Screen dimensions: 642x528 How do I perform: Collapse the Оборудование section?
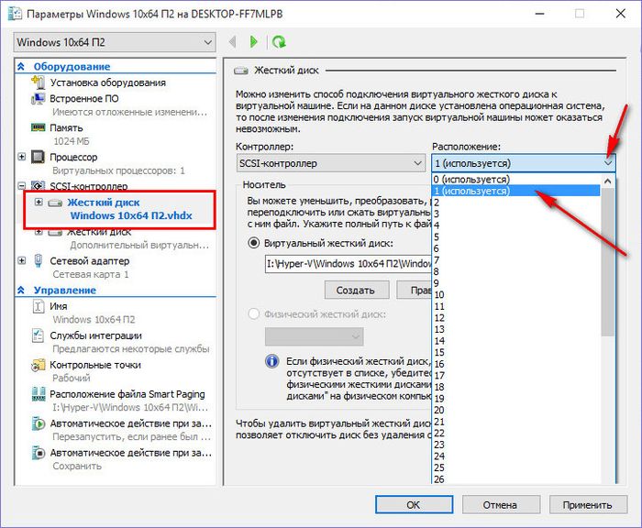point(21,66)
